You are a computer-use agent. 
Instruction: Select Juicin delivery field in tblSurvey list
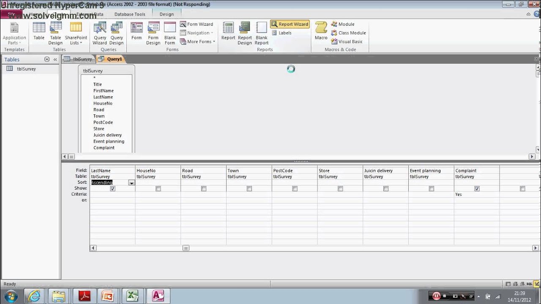tap(107, 135)
